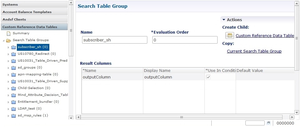Screen dimensions: 300x127
Task: Open the Summary page icon
Action: [x=8, y=34]
